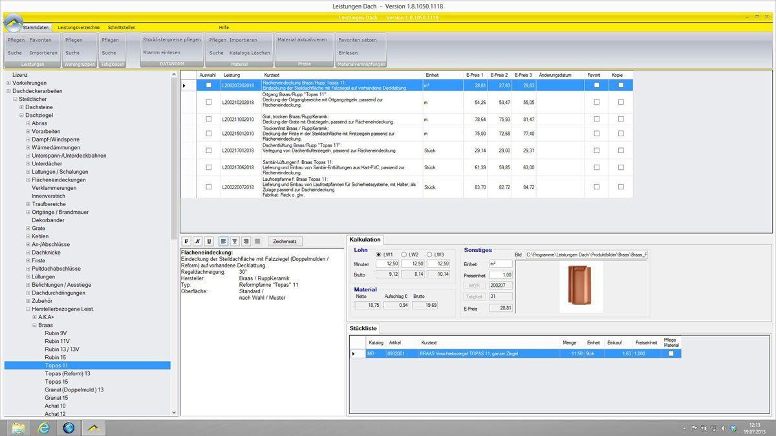Switch to Leistungsverzeichnis ribbon tab

point(78,28)
